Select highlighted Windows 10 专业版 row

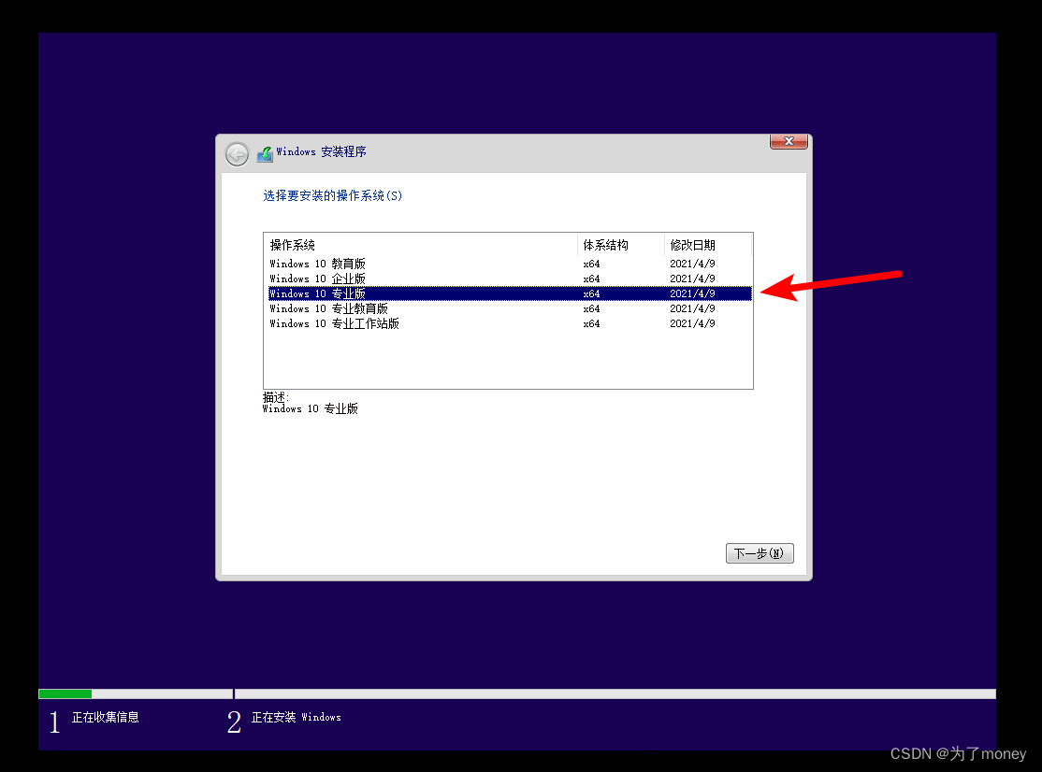[510, 293]
